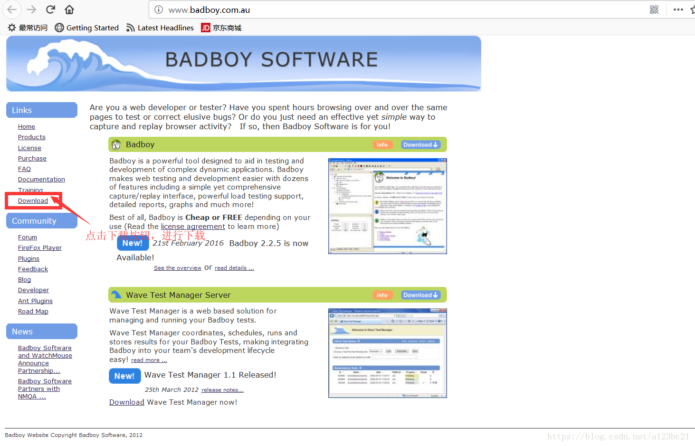Open the Documentation link

[x=41, y=180]
